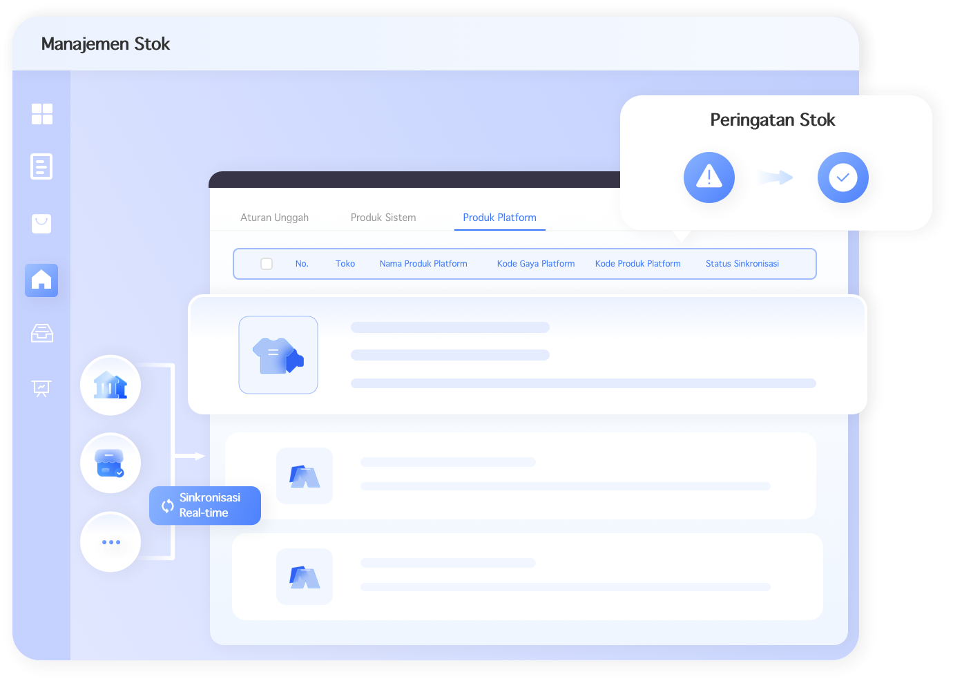Click the Status Sinkronisasi column header
This screenshot has width=953, height=681.
pyautogui.click(x=742, y=264)
